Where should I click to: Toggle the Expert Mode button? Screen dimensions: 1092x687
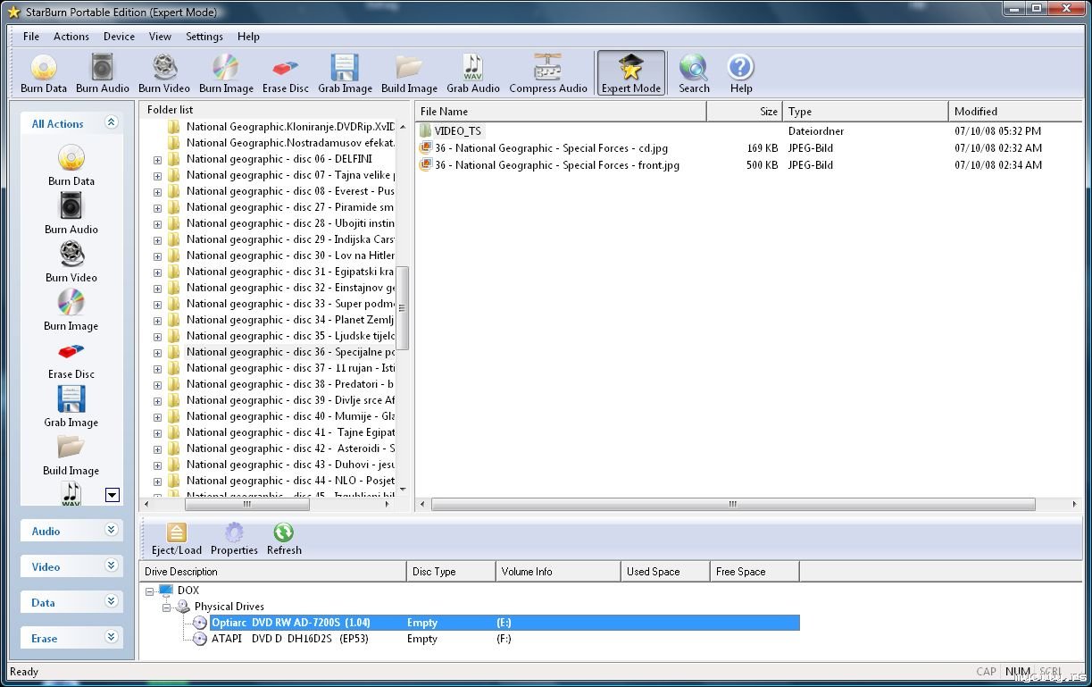click(x=631, y=73)
